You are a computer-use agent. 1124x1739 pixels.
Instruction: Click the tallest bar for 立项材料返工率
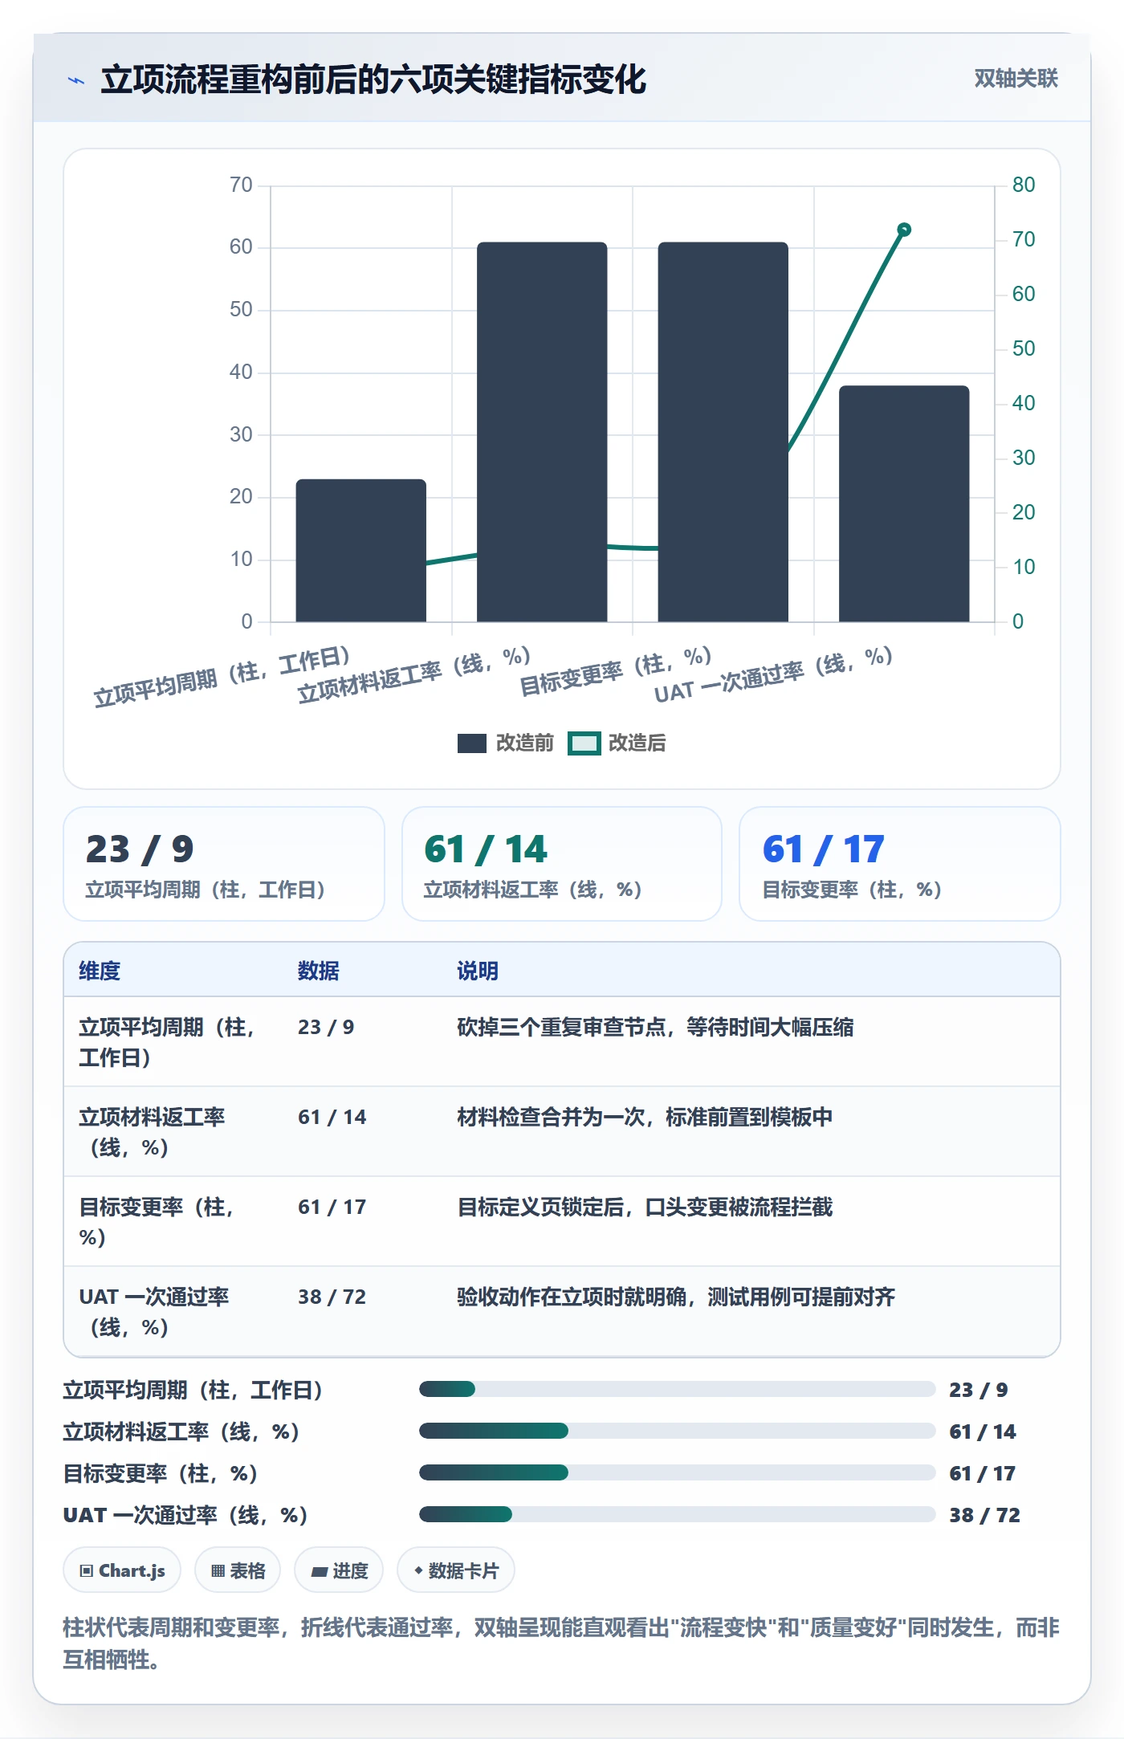pos(542,432)
